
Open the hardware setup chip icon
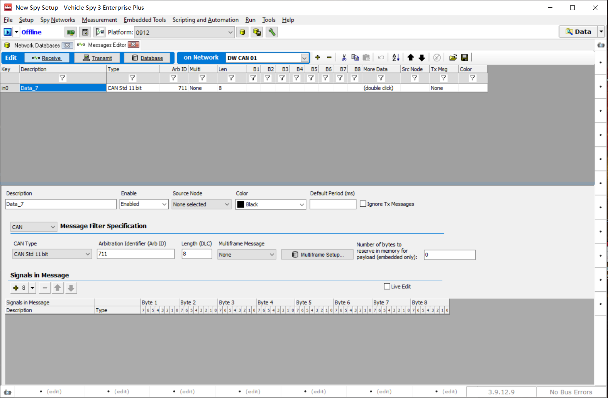71,32
